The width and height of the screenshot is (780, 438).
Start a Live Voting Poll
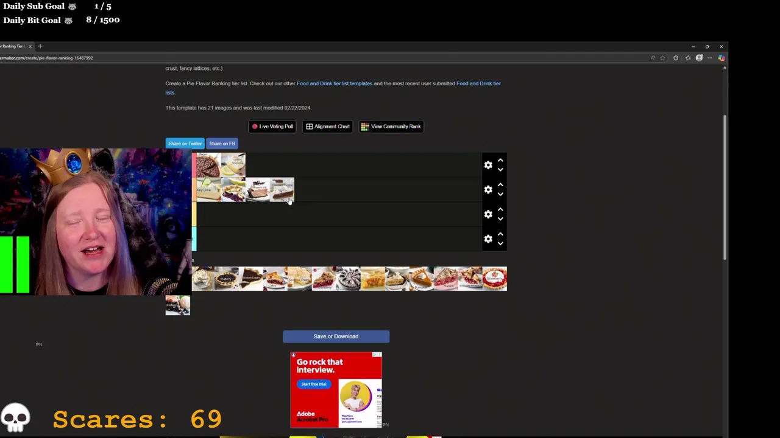tap(272, 127)
